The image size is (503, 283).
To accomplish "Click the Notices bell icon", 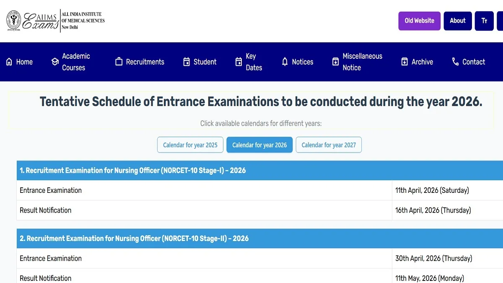I will pos(285,62).
